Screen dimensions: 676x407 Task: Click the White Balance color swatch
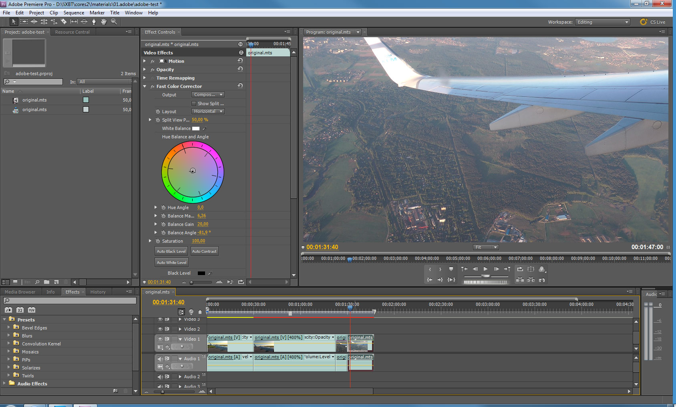point(196,128)
